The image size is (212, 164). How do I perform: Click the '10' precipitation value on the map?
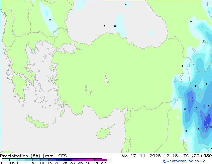coord(210,127)
